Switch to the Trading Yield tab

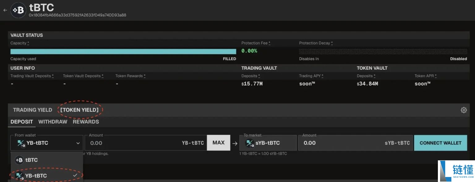point(32,110)
